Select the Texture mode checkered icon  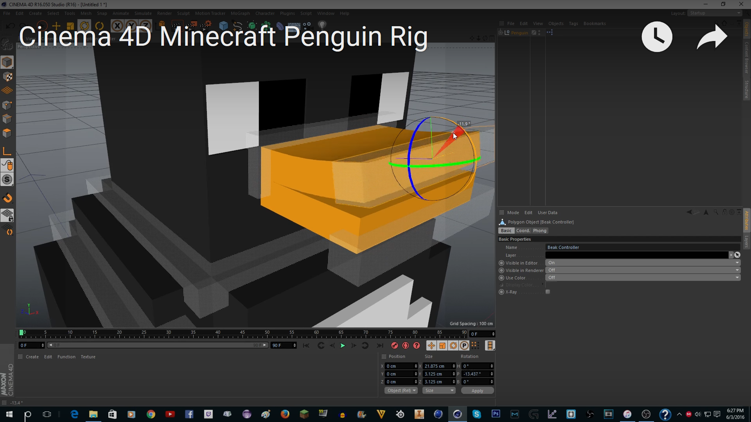coord(7,77)
